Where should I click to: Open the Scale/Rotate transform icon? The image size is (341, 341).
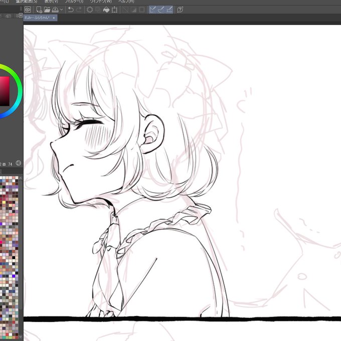point(114,10)
